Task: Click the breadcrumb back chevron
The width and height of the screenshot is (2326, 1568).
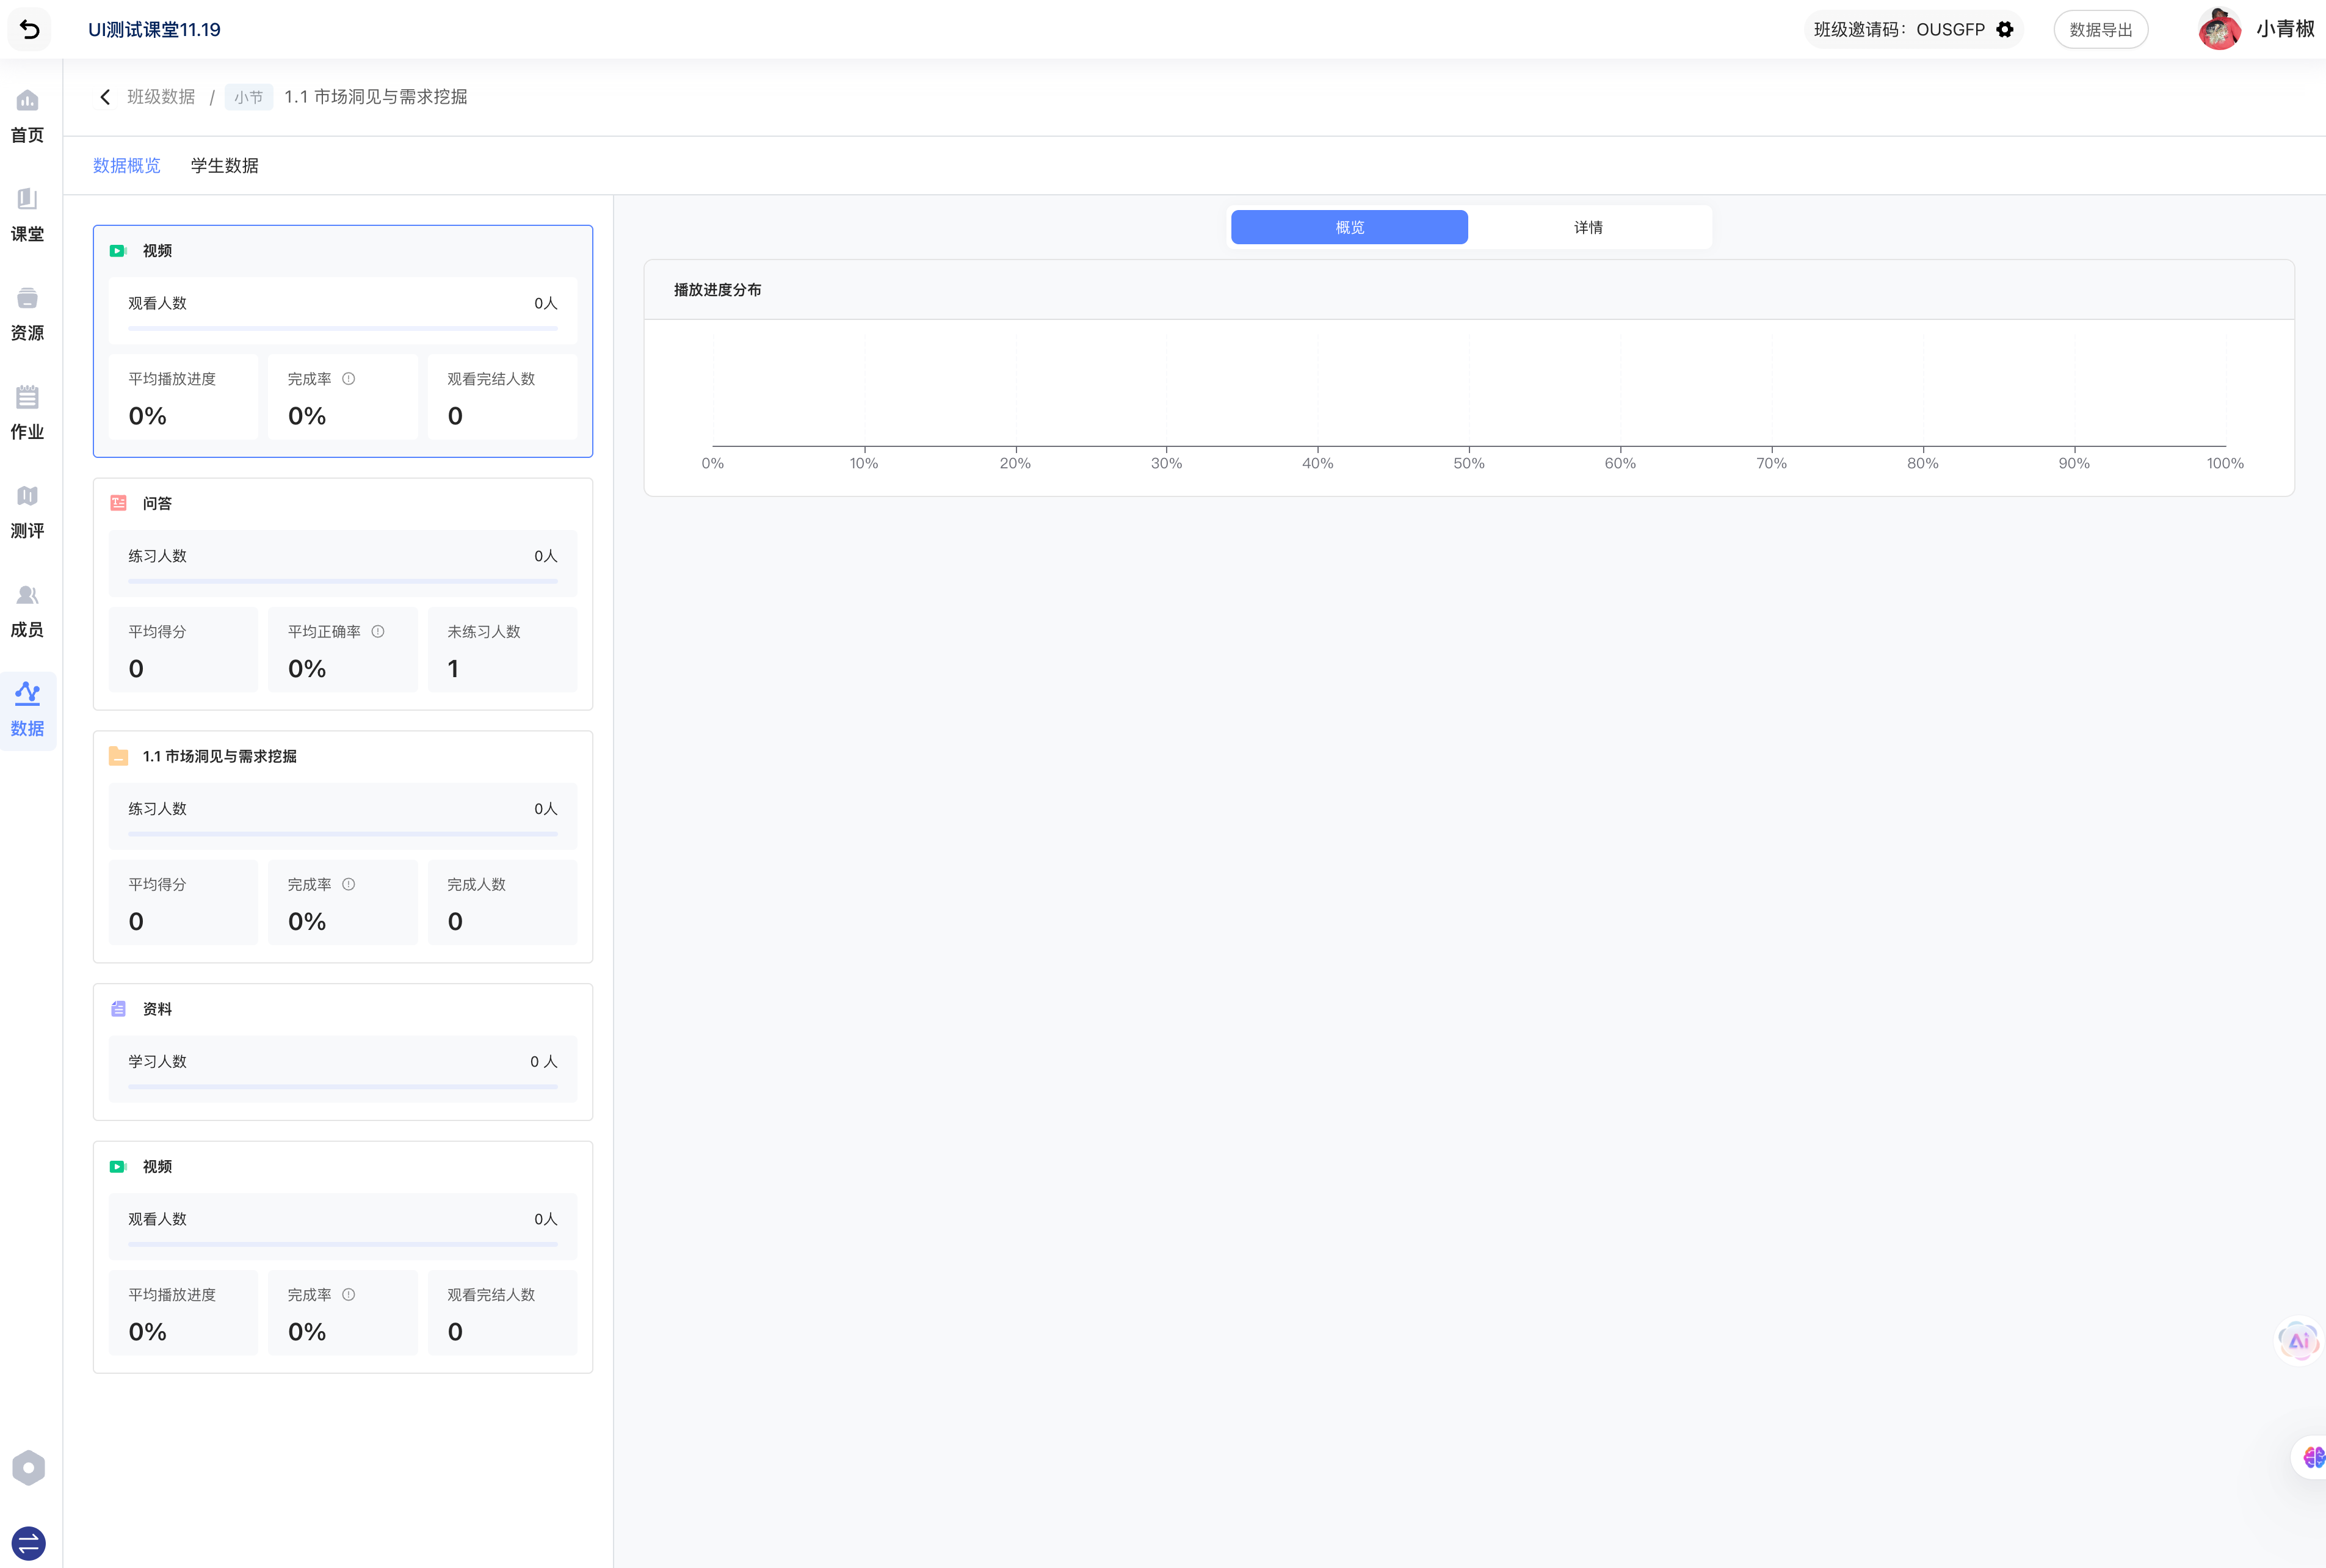Action: 105,97
